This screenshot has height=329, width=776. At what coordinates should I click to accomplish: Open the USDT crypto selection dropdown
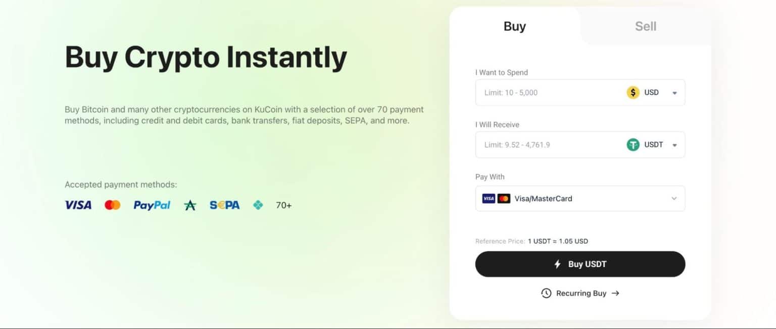[x=674, y=144]
